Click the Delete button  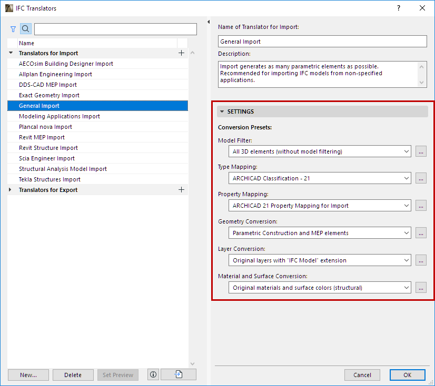point(73,374)
